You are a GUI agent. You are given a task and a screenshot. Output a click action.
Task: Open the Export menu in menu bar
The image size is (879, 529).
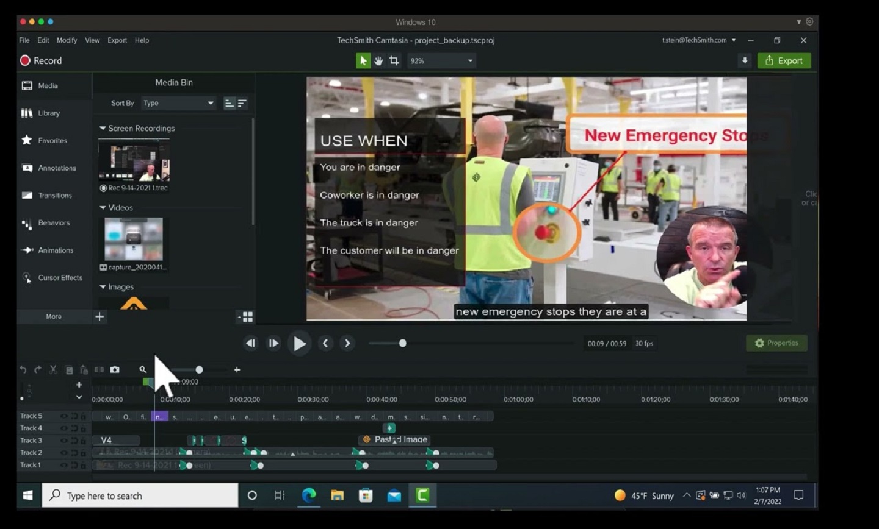click(x=117, y=40)
